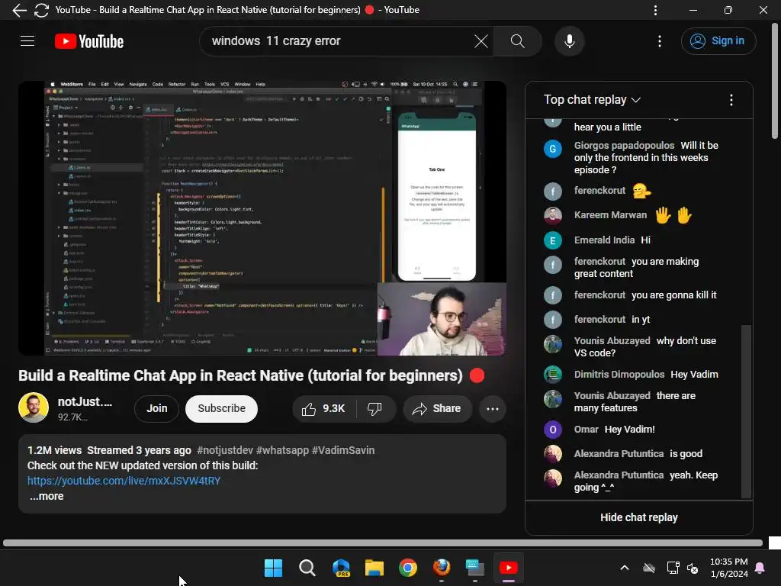Open the app window's three-dot menu
Image resolution: width=781 pixels, height=586 pixels.
[655, 10]
